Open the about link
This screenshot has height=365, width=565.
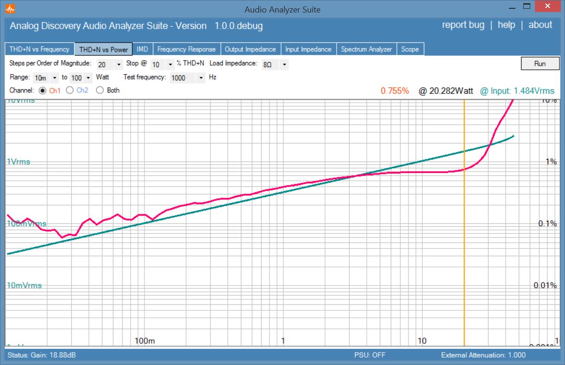coord(540,25)
